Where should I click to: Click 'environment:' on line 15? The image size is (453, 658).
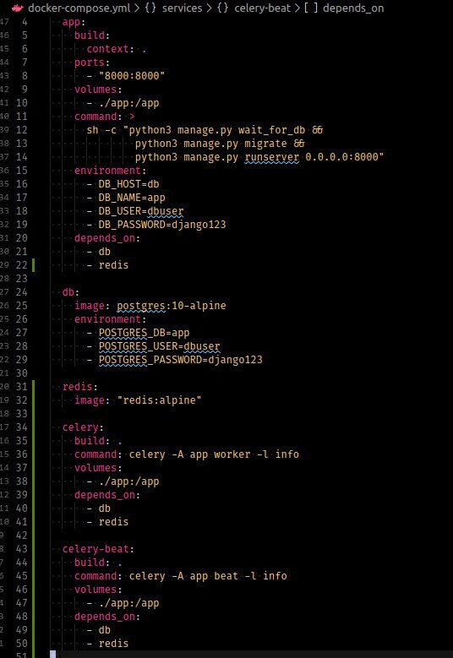(111, 171)
